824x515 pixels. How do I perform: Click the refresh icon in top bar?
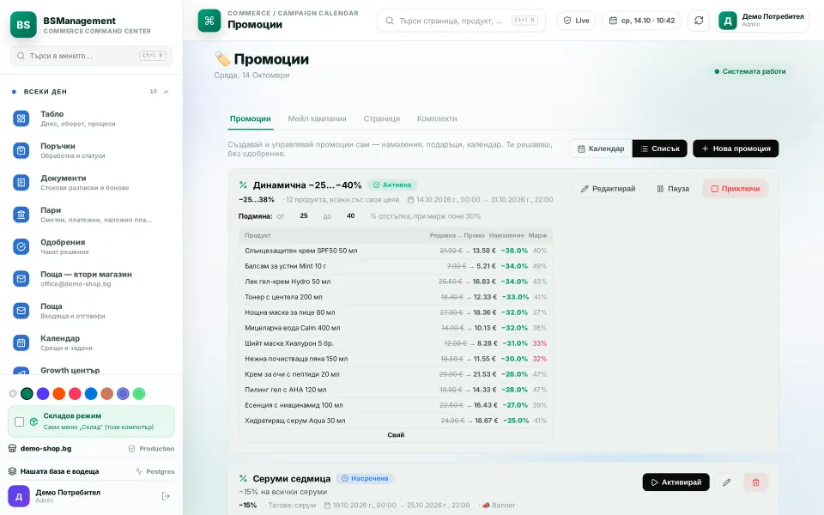click(699, 21)
